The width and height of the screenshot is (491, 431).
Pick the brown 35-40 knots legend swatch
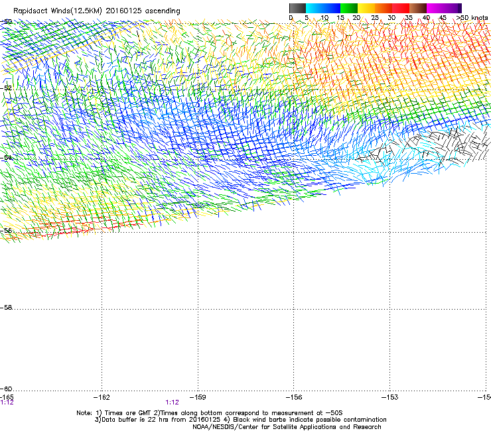point(418,8)
